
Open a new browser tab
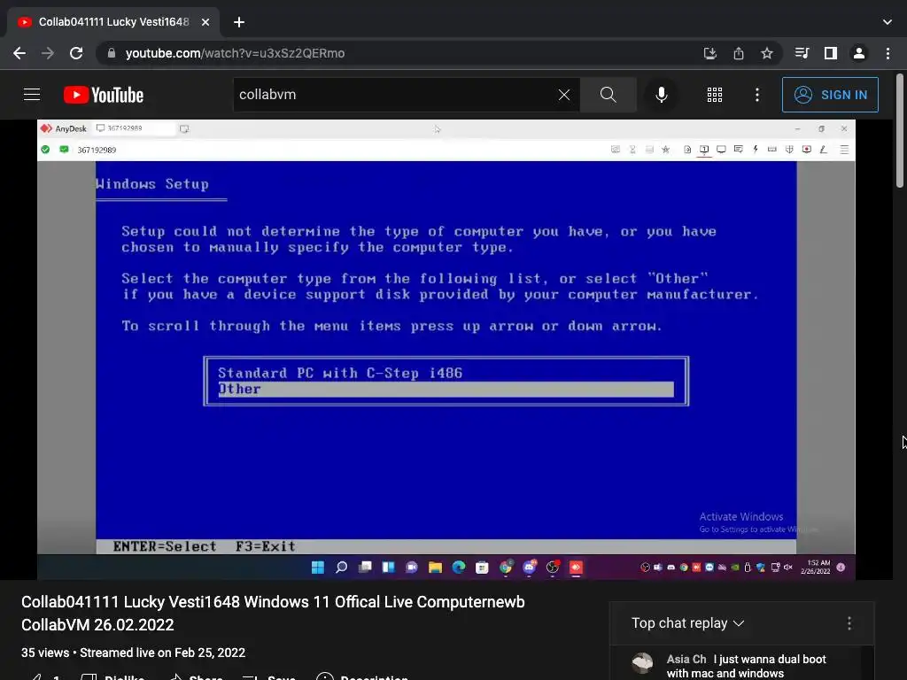click(239, 22)
